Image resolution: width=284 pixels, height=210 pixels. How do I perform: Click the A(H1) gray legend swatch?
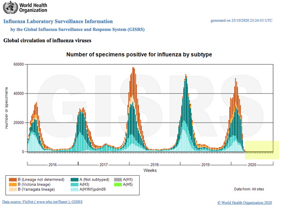click(x=117, y=179)
